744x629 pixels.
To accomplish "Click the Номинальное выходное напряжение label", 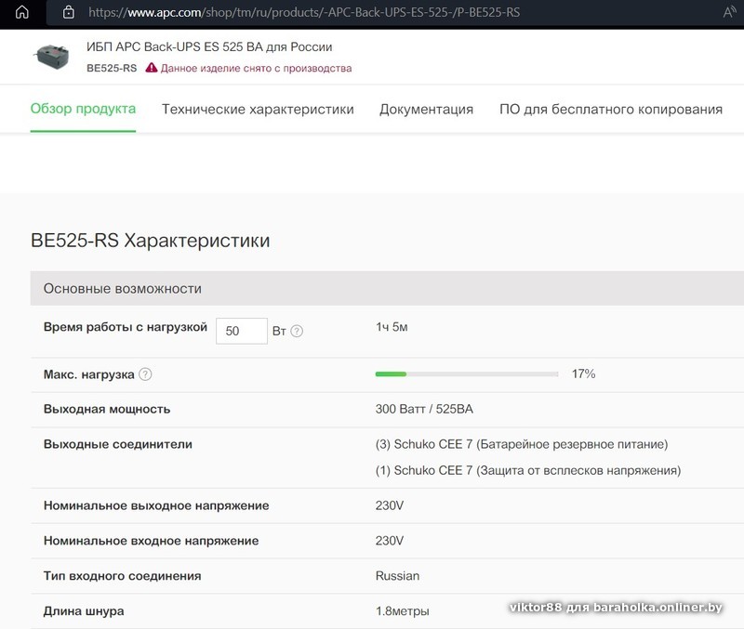I will 156,505.
